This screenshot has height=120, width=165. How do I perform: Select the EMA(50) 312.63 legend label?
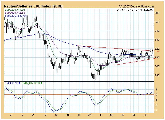click(x=15, y=13)
